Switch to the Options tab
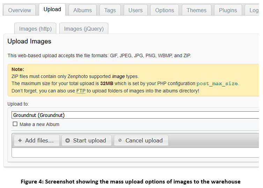 tap(165, 10)
